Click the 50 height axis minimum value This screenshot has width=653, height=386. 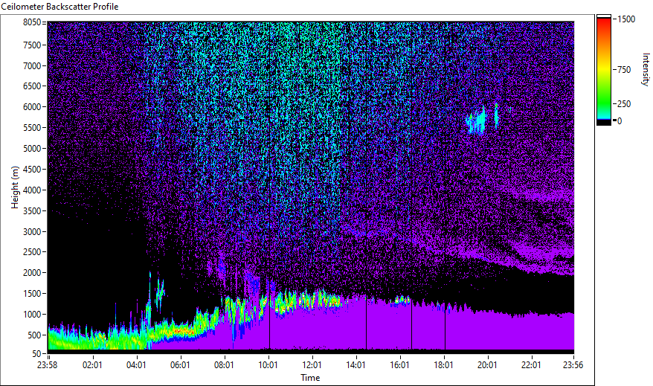36,354
